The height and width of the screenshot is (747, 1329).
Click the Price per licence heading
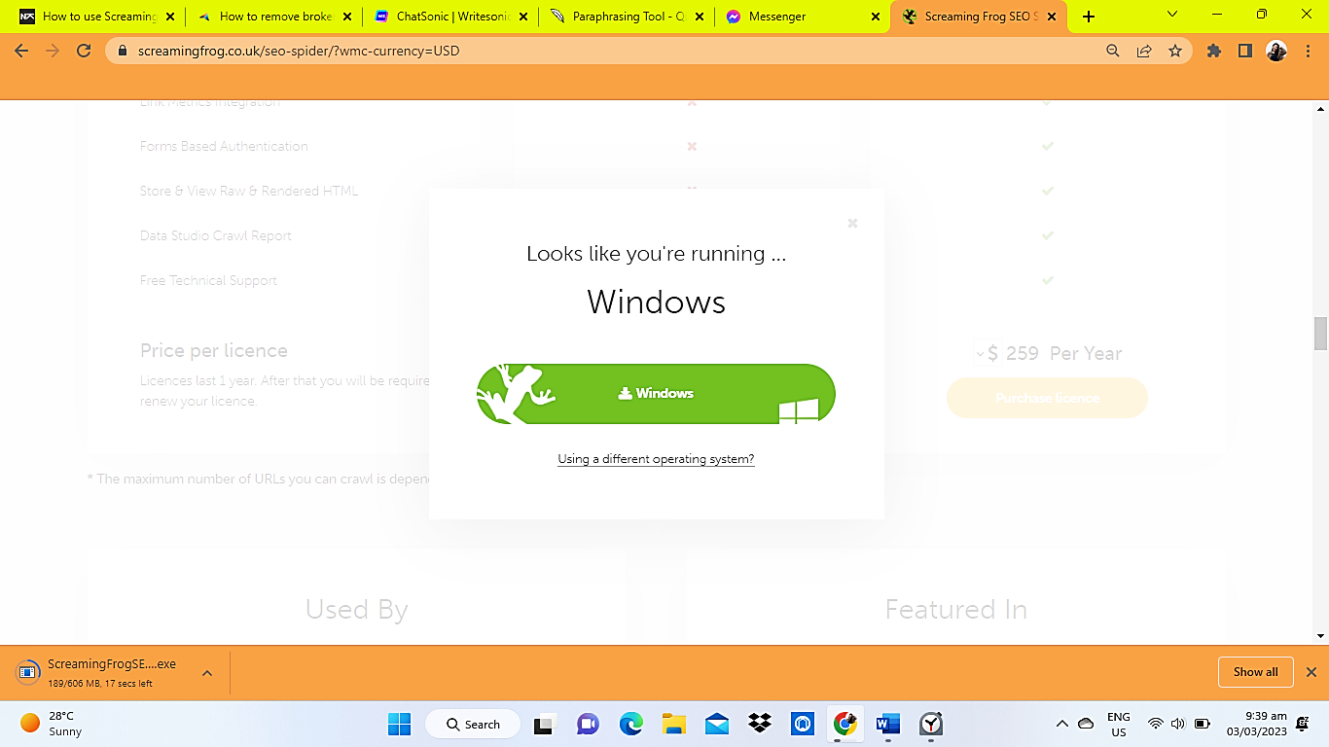214,351
